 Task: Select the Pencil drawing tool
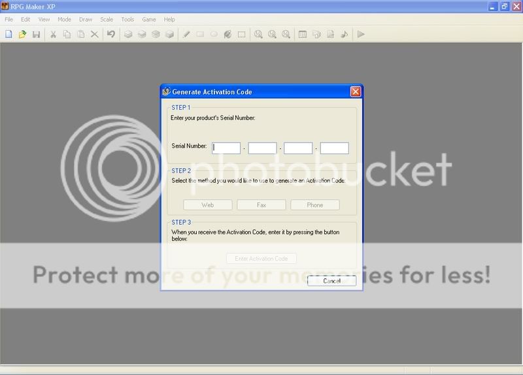coord(186,34)
